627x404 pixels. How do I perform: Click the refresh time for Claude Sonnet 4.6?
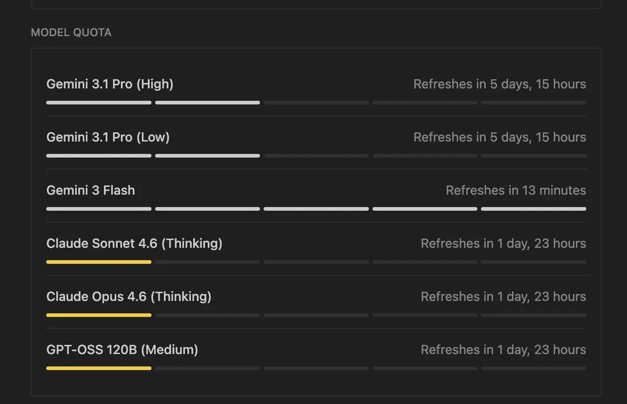point(503,244)
